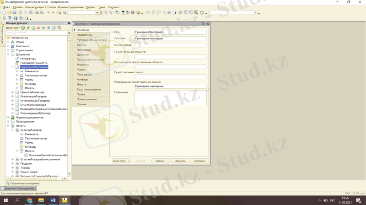Expand the Справочники tree node

8,50
